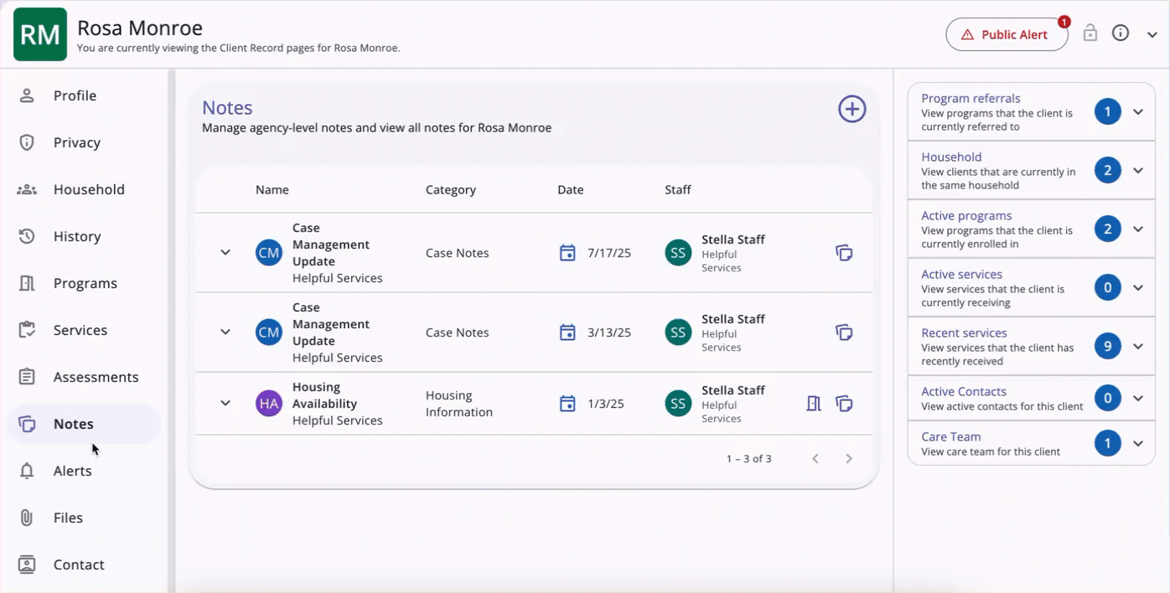1170x593 pixels.
Task: Expand the 3/13/25 Case Management Update row
Action: (225, 332)
